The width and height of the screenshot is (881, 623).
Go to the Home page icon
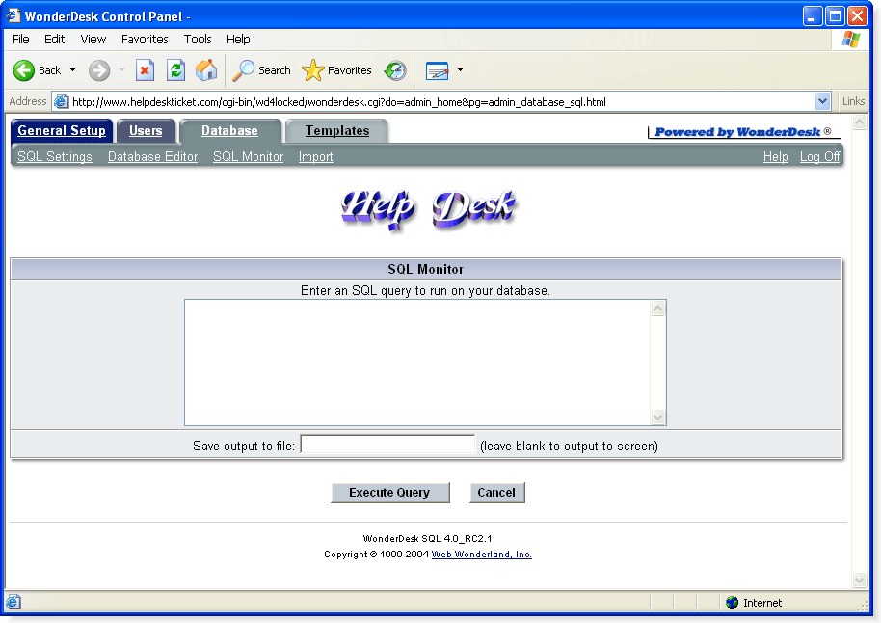click(x=206, y=70)
